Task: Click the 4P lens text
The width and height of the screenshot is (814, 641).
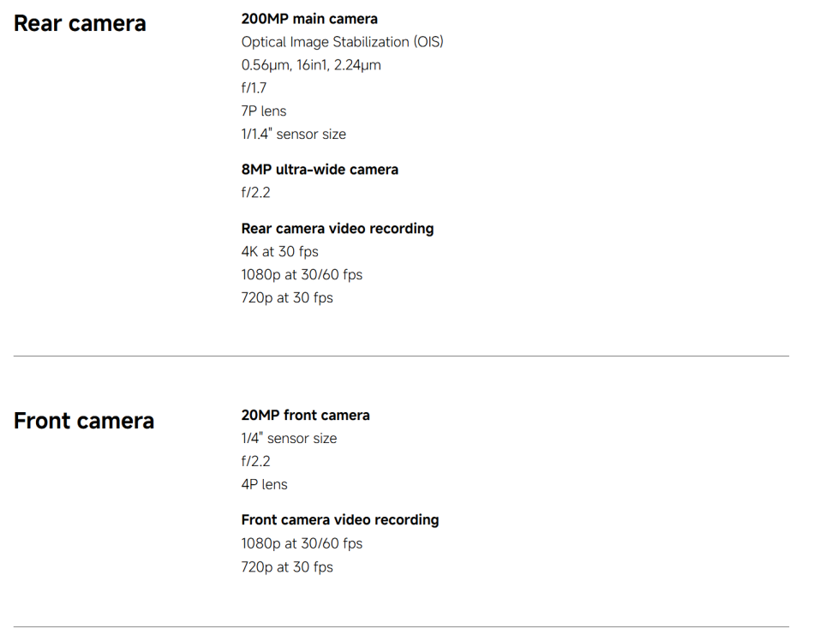Action: pyautogui.click(x=264, y=485)
